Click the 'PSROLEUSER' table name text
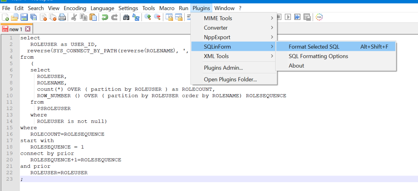Viewport: 418px width, 191px height. pyautogui.click(x=54, y=108)
